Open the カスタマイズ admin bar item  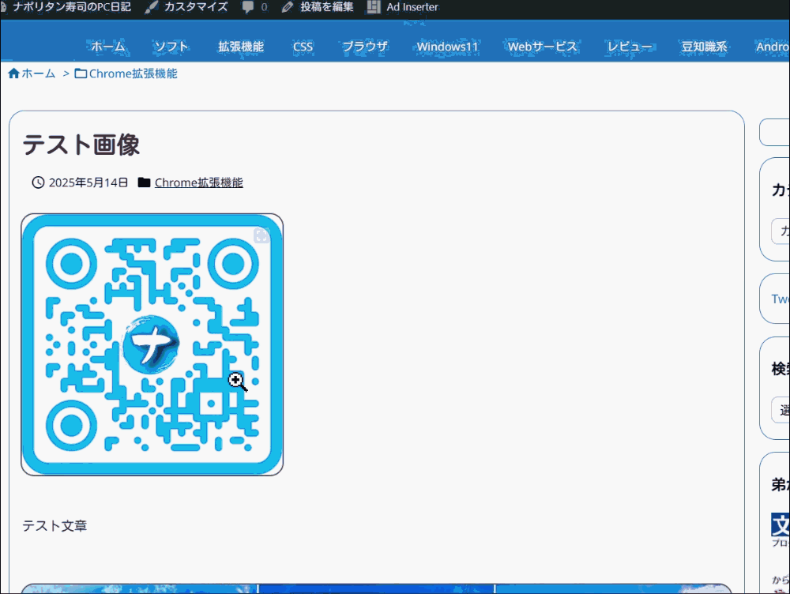tap(186, 7)
